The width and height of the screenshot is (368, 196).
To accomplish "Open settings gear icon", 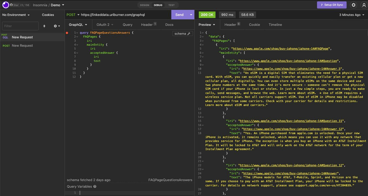I will 354,5.
